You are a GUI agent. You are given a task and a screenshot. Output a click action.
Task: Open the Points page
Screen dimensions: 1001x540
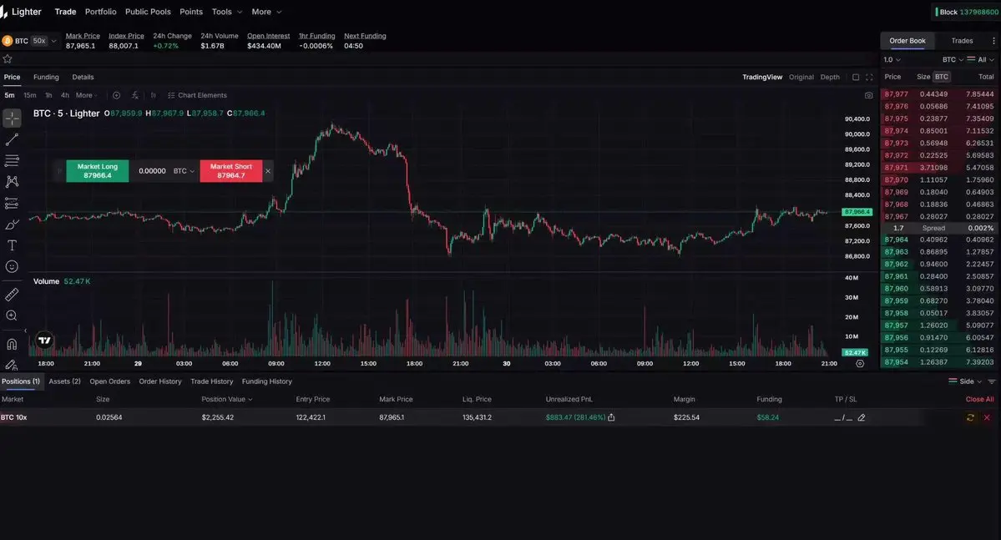[191, 12]
